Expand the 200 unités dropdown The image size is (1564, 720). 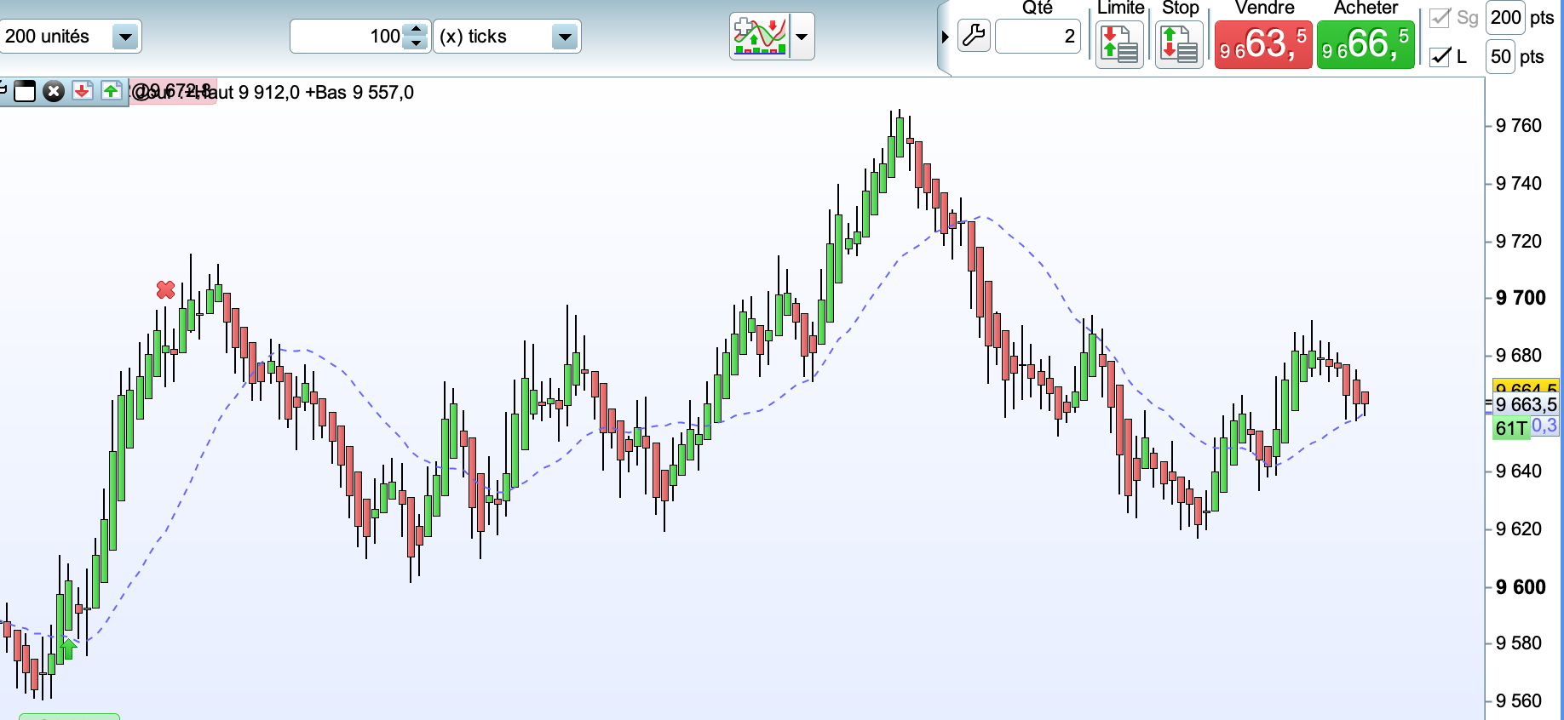(125, 37)
